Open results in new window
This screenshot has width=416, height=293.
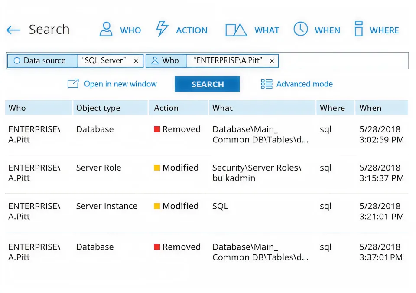(111, 84)
